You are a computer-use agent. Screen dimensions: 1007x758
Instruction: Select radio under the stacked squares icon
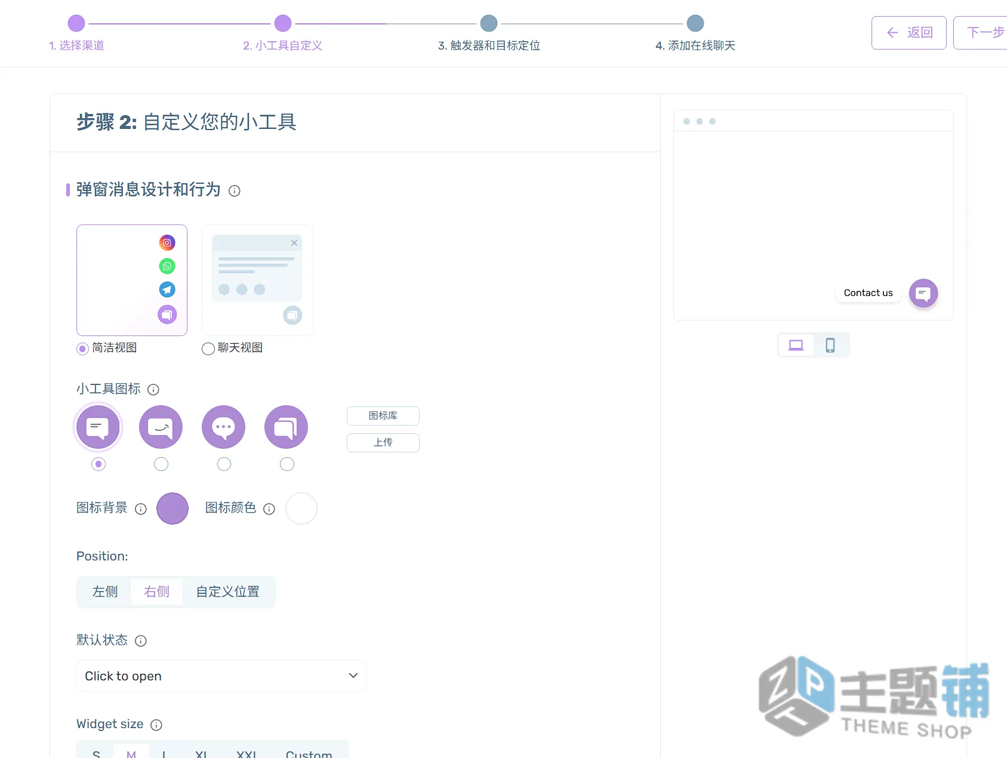[x=287, y=464]
